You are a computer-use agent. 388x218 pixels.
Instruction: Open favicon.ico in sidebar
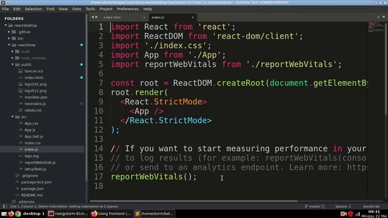[x=34, y=71]
